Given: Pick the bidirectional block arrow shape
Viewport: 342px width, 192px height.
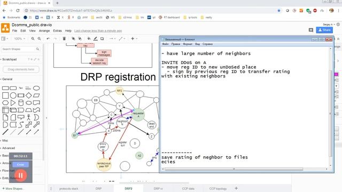Looking at the screenshot, I should click(x=28, y=125).
